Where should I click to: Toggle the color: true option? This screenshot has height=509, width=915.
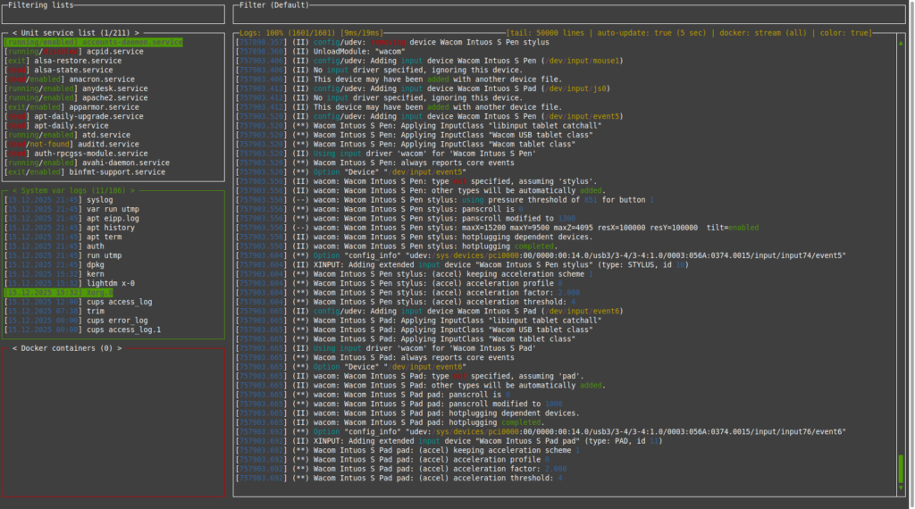click(844, 32)
